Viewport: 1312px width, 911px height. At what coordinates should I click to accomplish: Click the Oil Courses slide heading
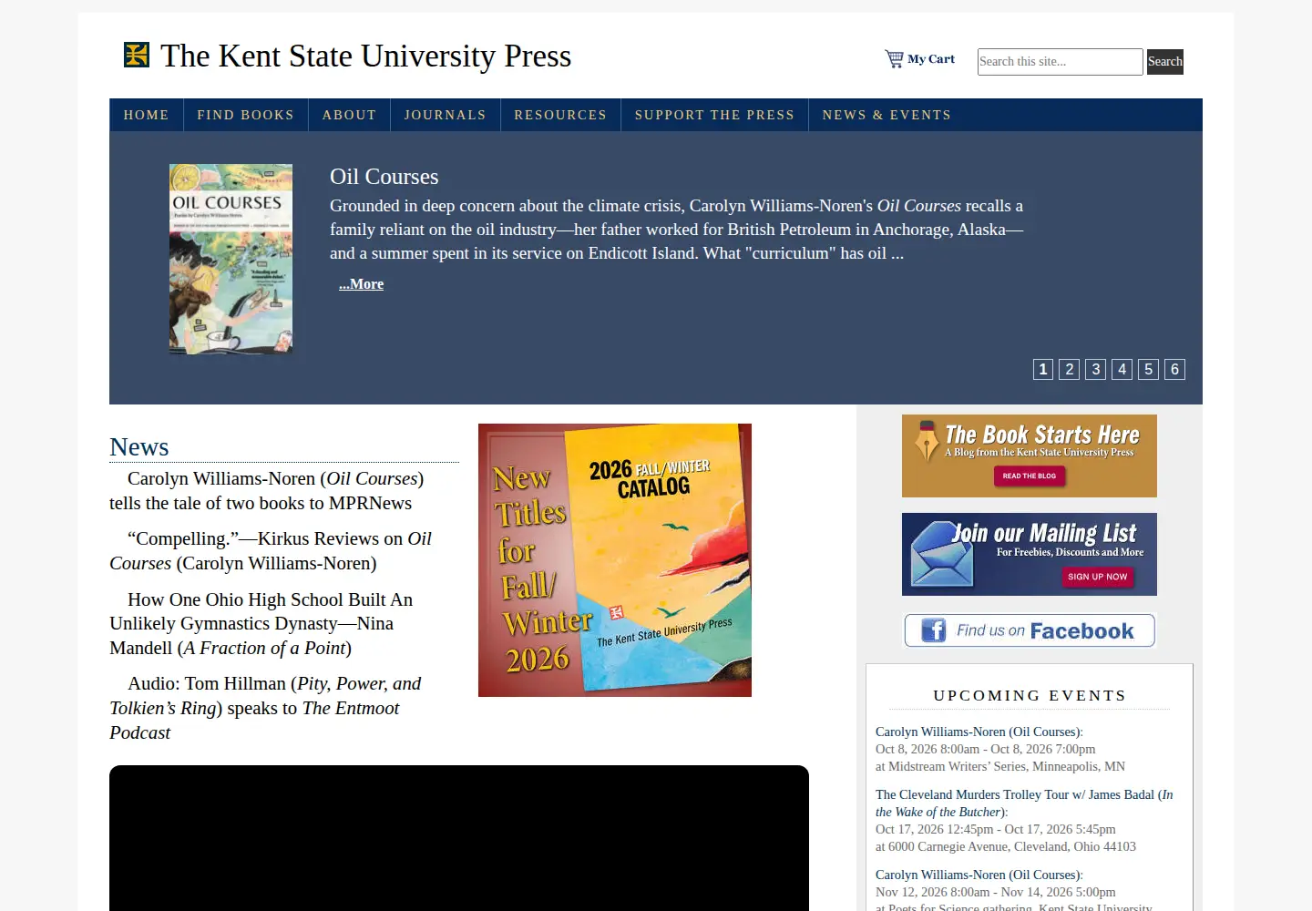pos(384,177)
